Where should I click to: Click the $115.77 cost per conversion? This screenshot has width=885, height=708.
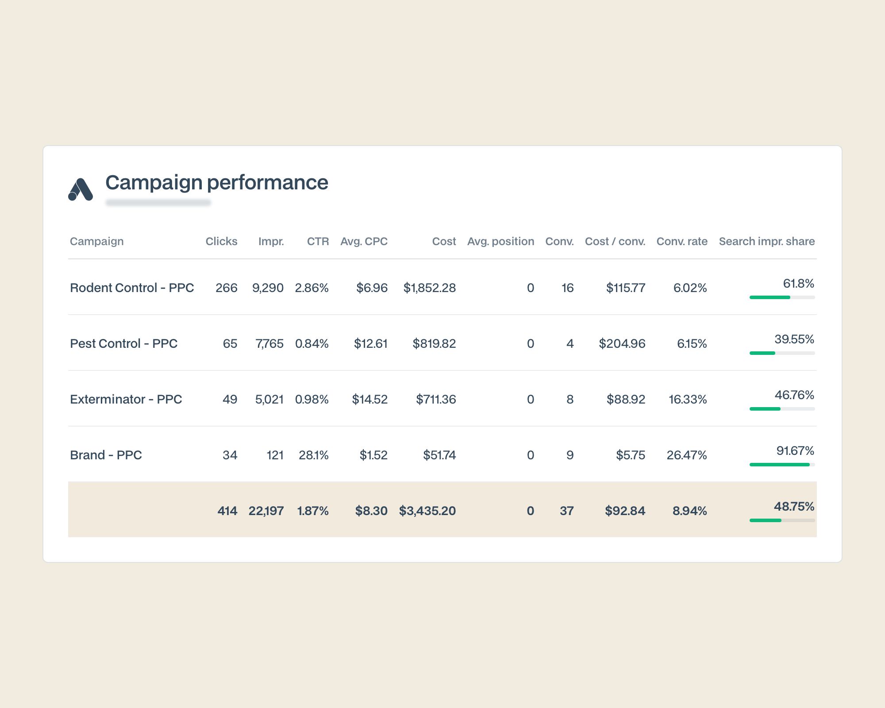626,288
